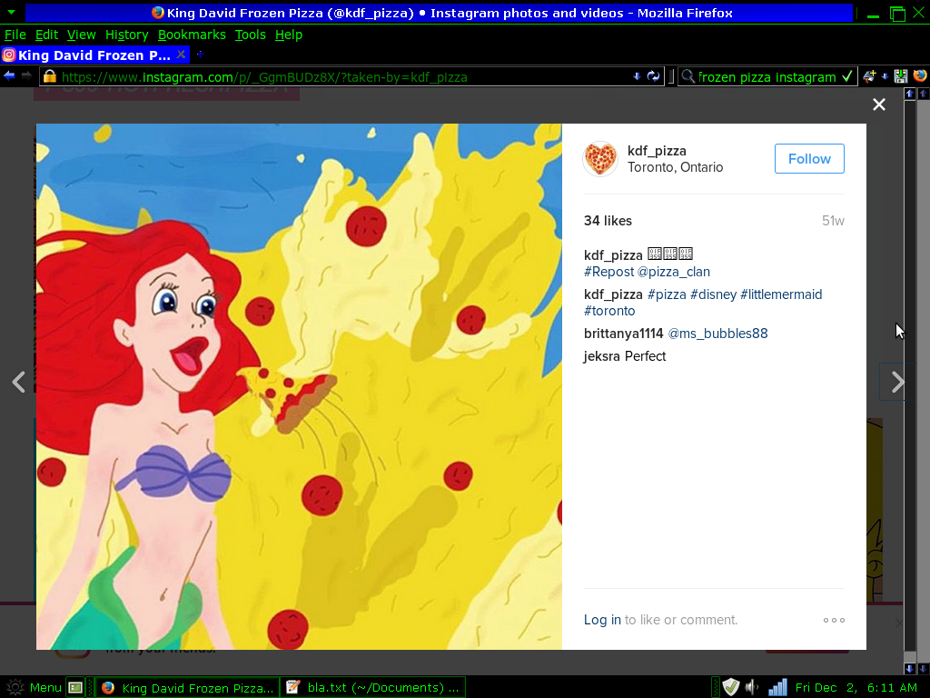Screen dimensions: 930x698
Task: Click the 51w post timestamp
Action: coord(833,221)
